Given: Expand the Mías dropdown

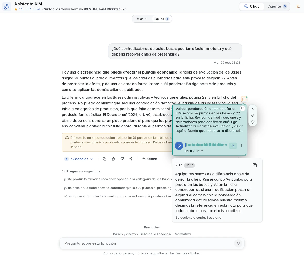Looking at the screenshot, I should (142, 19).
